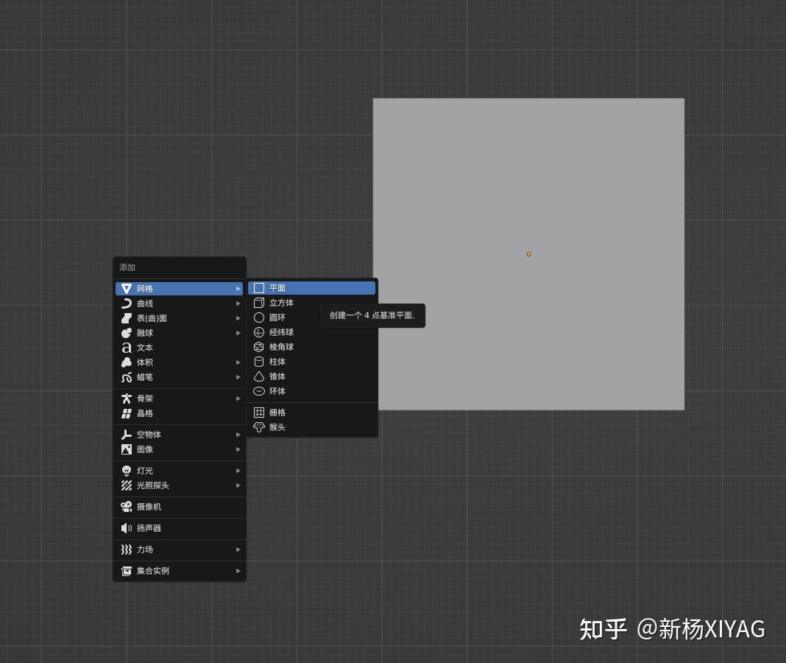Select the 摄像机 entry in add menu
Screen dimensions: 786x663
(x=179, y=507)
